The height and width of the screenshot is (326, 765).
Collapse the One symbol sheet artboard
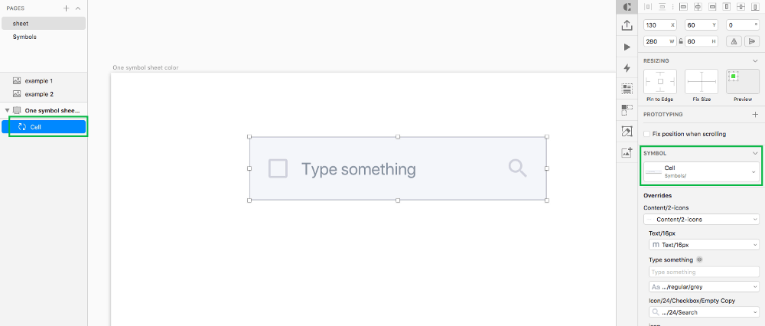point(7,110)
